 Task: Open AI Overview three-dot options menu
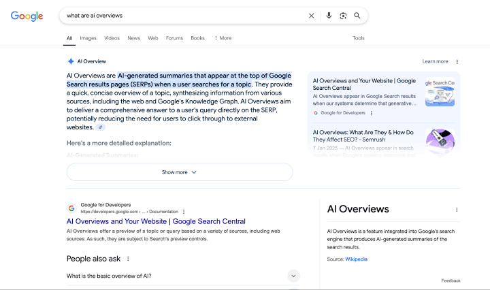click(x=457, y=61)
